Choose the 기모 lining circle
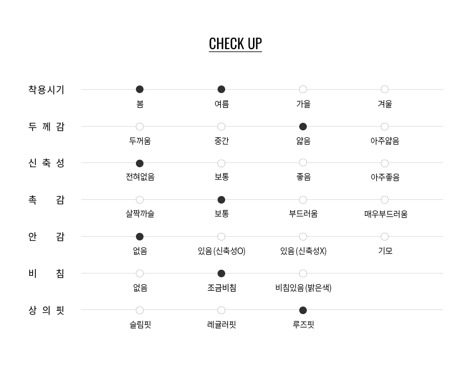The height and width of the screenshot is (367, 472). tap(385, 237)
